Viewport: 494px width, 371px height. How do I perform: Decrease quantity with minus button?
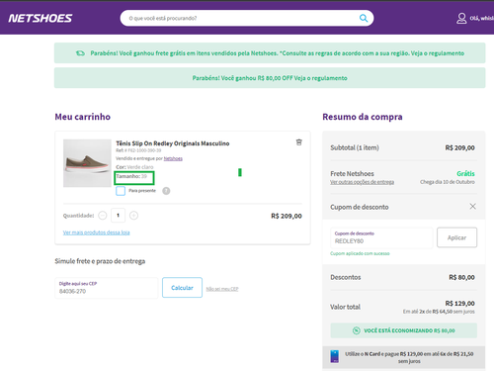[103, 216]
